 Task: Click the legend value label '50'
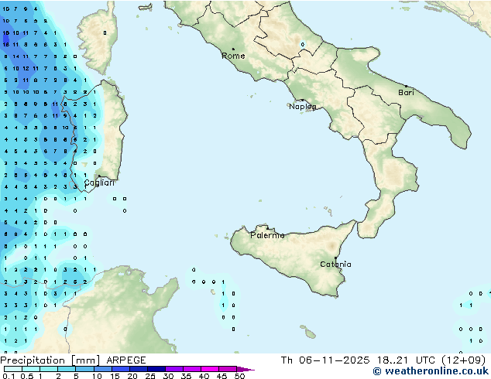239,376
